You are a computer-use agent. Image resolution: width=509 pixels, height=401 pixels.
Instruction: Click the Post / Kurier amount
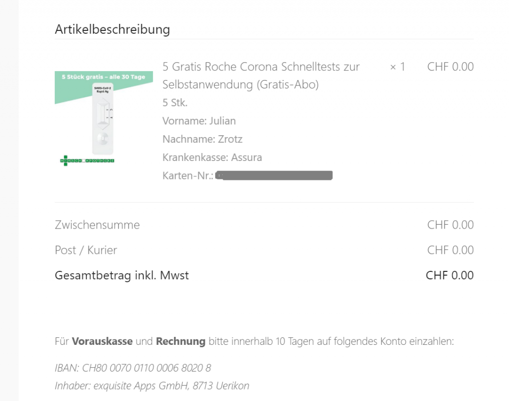pos(450,250)
